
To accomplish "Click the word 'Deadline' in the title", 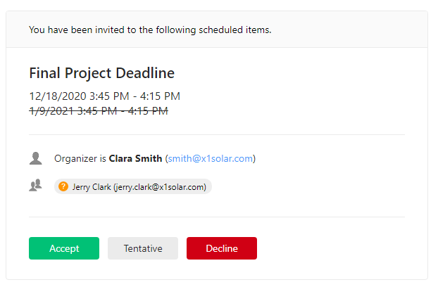I will (145, 73).
